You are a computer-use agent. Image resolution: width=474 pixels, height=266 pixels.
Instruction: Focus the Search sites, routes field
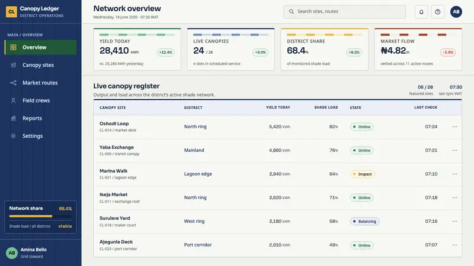(345, 11)
